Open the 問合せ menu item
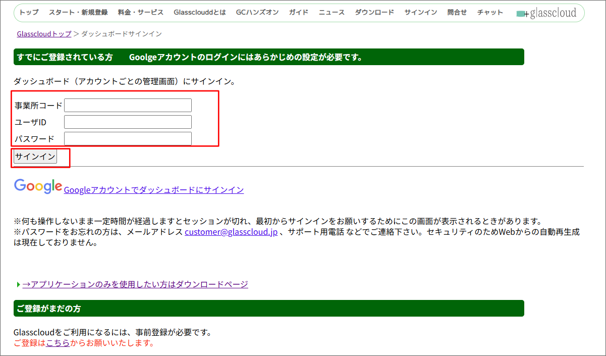The height and width of the screenshot is (356, 606). 457,12
